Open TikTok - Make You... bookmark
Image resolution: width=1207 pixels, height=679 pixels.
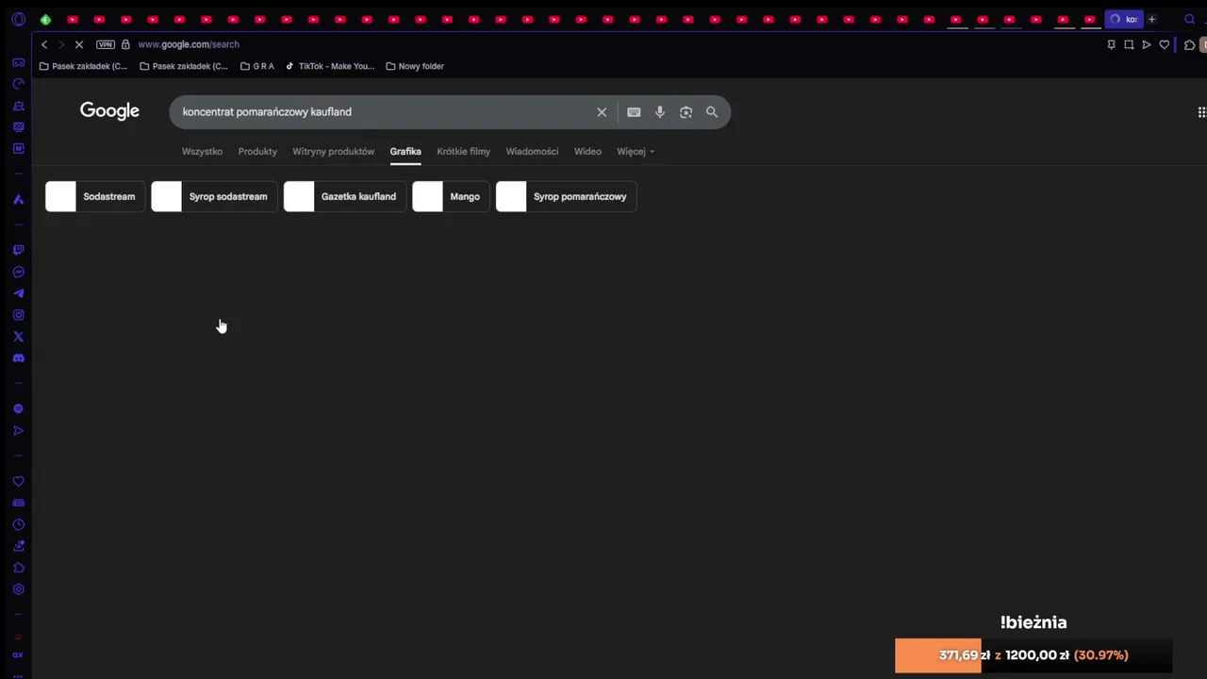click(330, 66)
